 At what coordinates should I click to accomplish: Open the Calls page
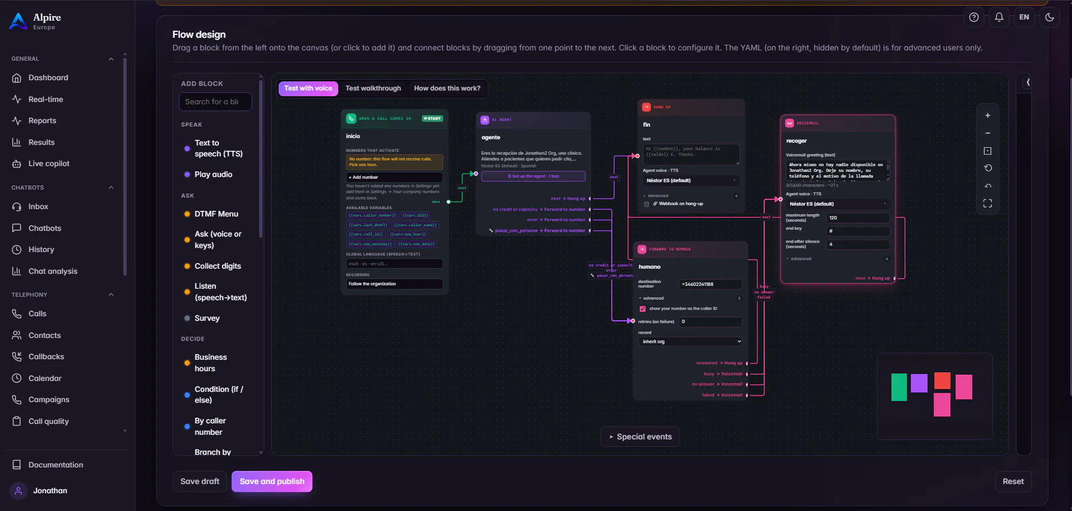pos(37,314)
